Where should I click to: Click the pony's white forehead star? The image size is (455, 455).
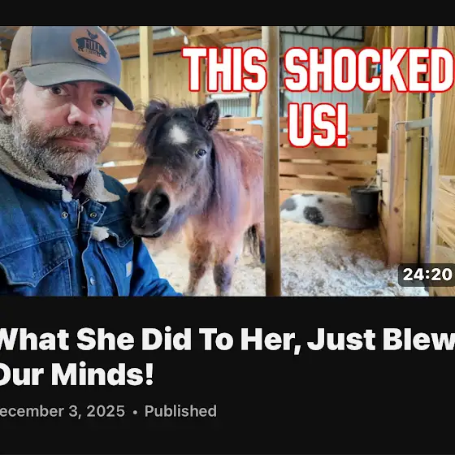click(178, 135)
